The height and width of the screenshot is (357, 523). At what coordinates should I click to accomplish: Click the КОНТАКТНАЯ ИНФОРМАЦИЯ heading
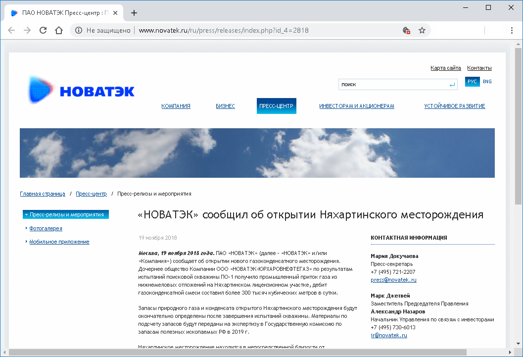(x=409, y=238)
